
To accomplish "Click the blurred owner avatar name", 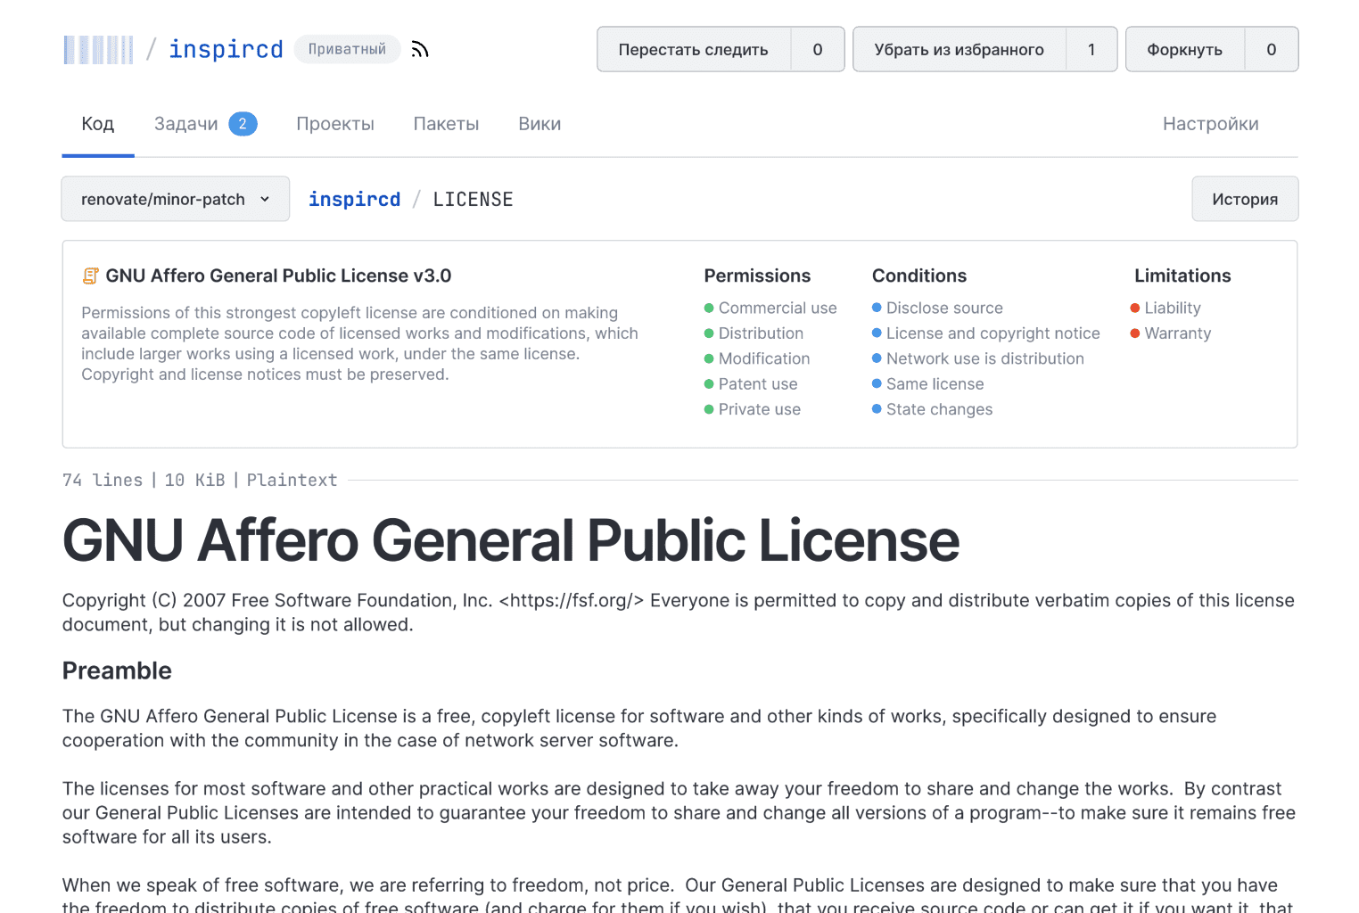I will coord(98,50).
